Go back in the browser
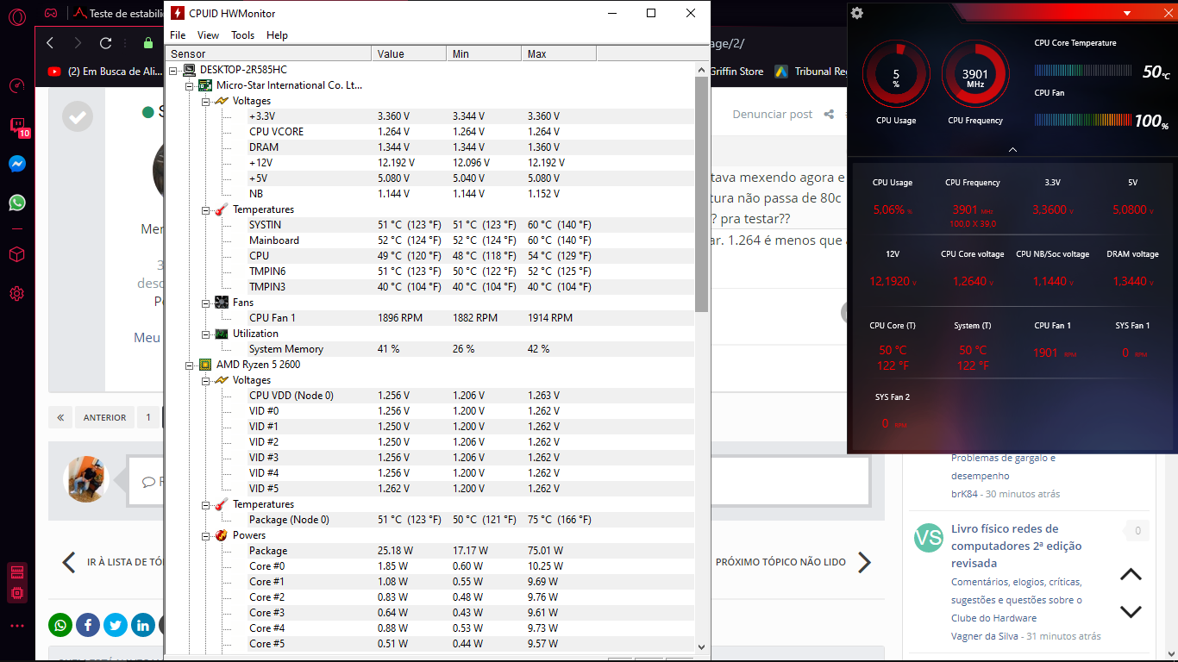This screenshot has height=662, width=1178. [x=50, y=43]
